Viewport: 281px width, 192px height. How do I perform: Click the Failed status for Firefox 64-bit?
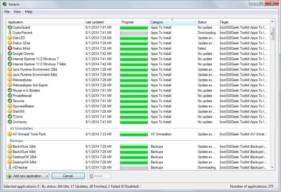(202, 48)
